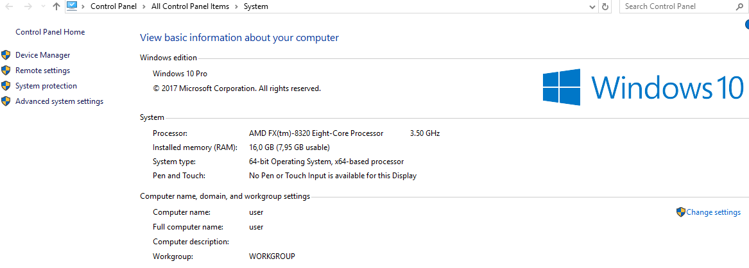Expand chevron after All Control Panel Items
This screenshot has width=749, height=268.
pyautogui.click(x=236, y=6)
